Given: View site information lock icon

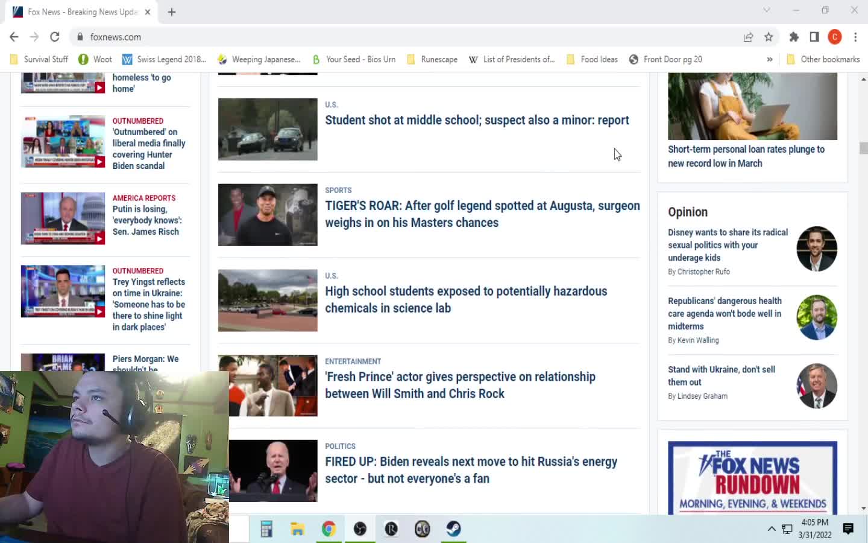Looking at the screenshot, I should pyautogui.click(x=80, y=37).
